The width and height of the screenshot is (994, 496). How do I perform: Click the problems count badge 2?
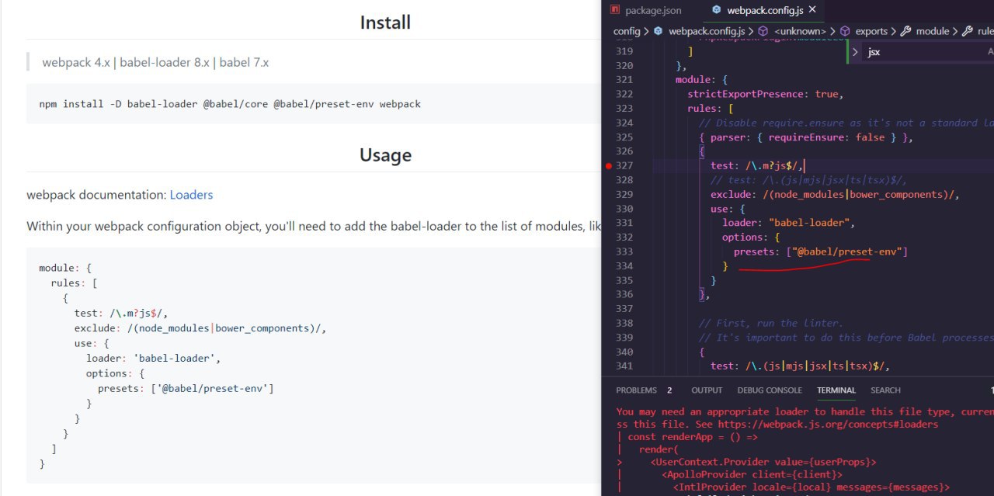[x=669, y=390]
